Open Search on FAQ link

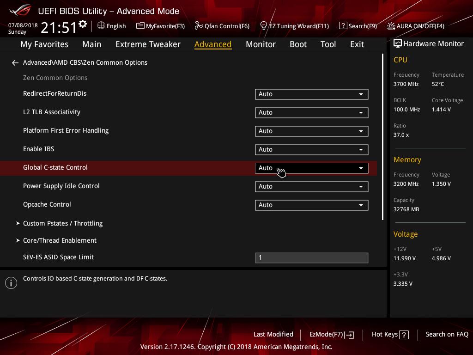pos(447,335)
